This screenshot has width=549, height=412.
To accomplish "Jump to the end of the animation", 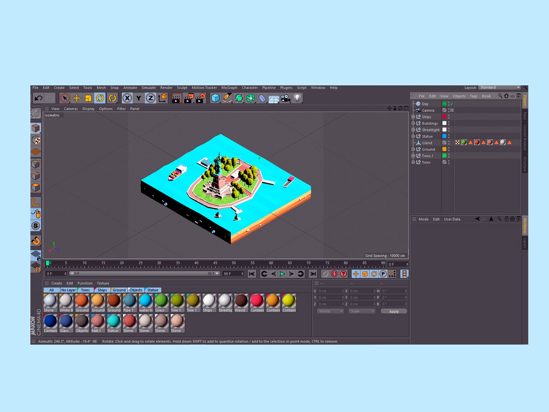I will pyautogui.click(x=313, y=274).
